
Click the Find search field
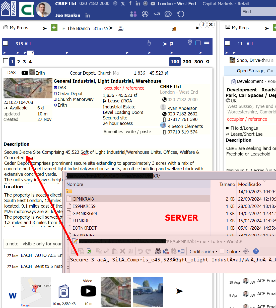tap(258, 12)
